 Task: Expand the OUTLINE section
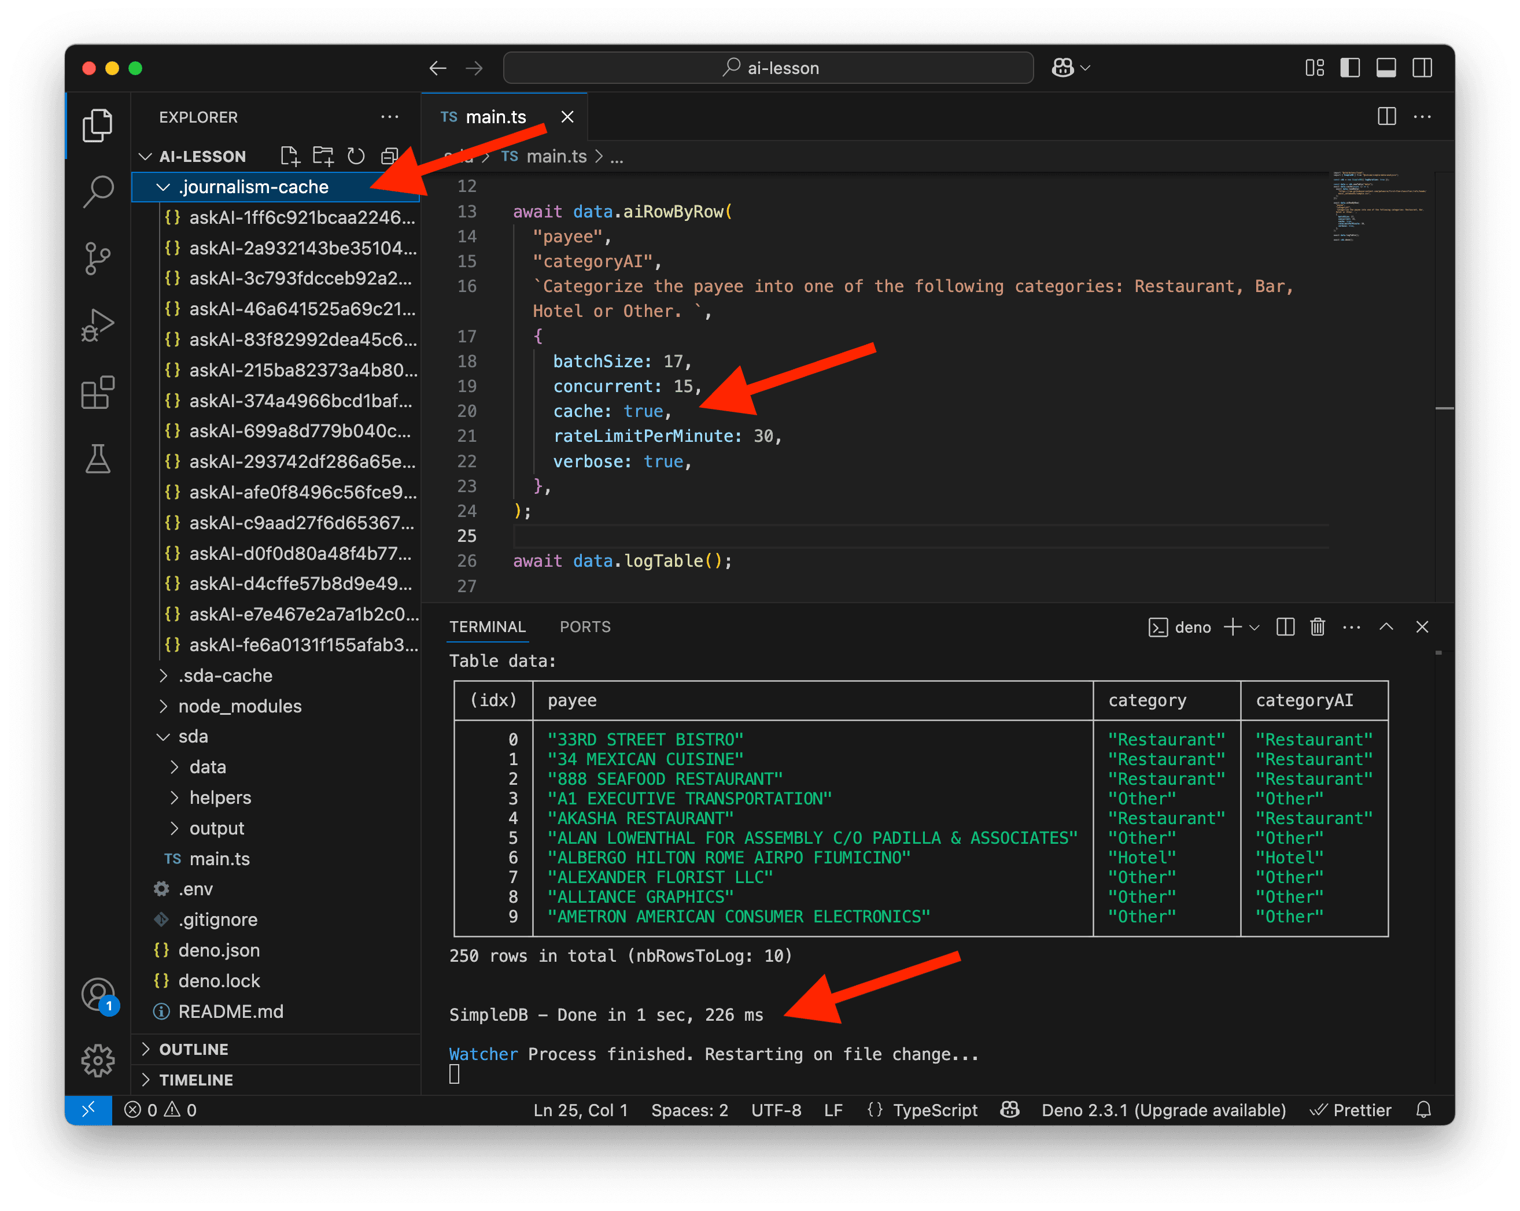(x=276, y=1049)
